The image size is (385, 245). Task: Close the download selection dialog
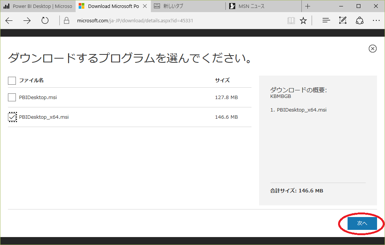(373, 49)
